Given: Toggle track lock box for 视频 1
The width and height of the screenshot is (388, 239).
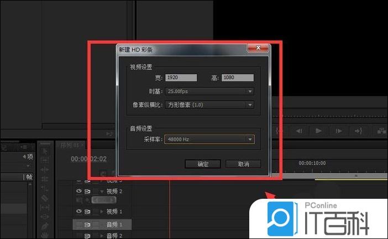Looking at the screenshot, I should click(x=96, y=211).
